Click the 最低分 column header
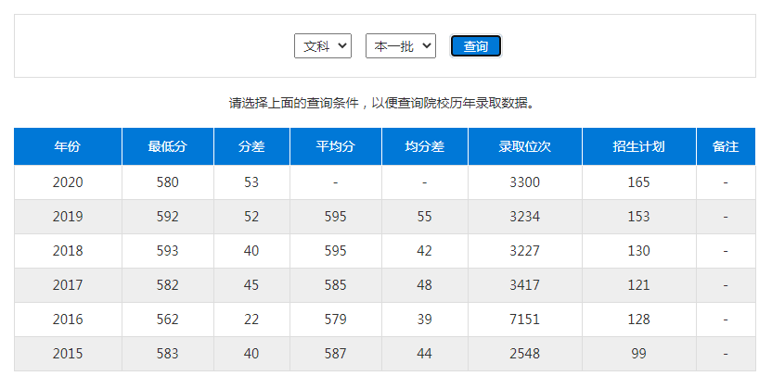This screenshot has width=759, height=376. pyautogui.click(x=167, y=146)
